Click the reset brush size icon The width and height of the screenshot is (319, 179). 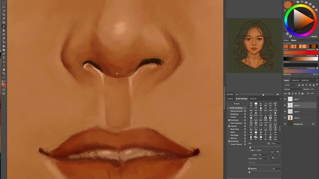tap(269, 144)
